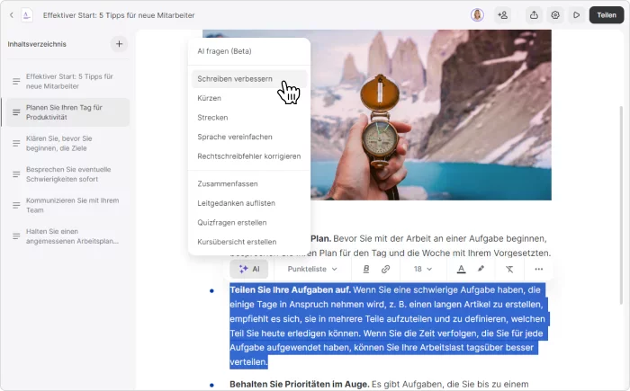This screenshot has width=630, height=391.
Task: Choose 'Leitgedanken auflisten' option
Action: (x=249, y=203)
